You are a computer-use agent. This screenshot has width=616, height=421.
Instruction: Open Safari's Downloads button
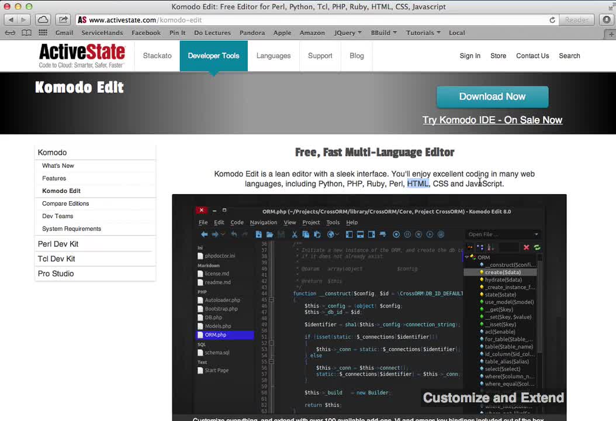click(607, 20)
